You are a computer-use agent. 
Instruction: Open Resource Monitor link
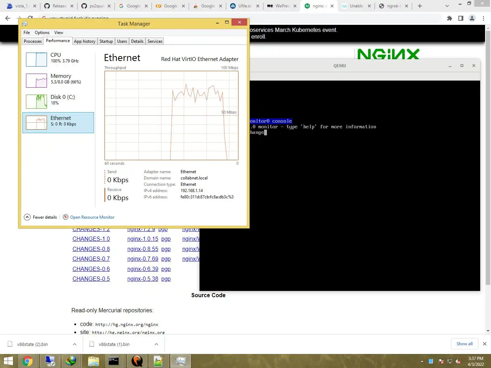(x=92, y=217)
